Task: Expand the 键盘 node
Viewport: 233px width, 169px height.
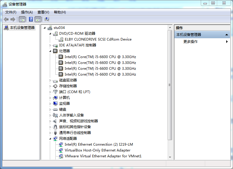Action: pyautogui.click(x=50, y=109)
